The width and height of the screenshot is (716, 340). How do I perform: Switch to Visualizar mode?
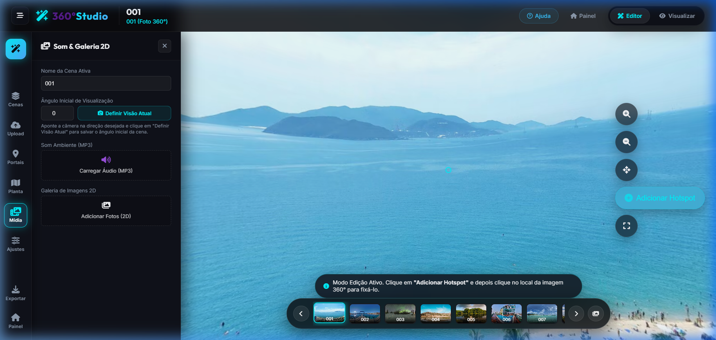tap(677, 16)
